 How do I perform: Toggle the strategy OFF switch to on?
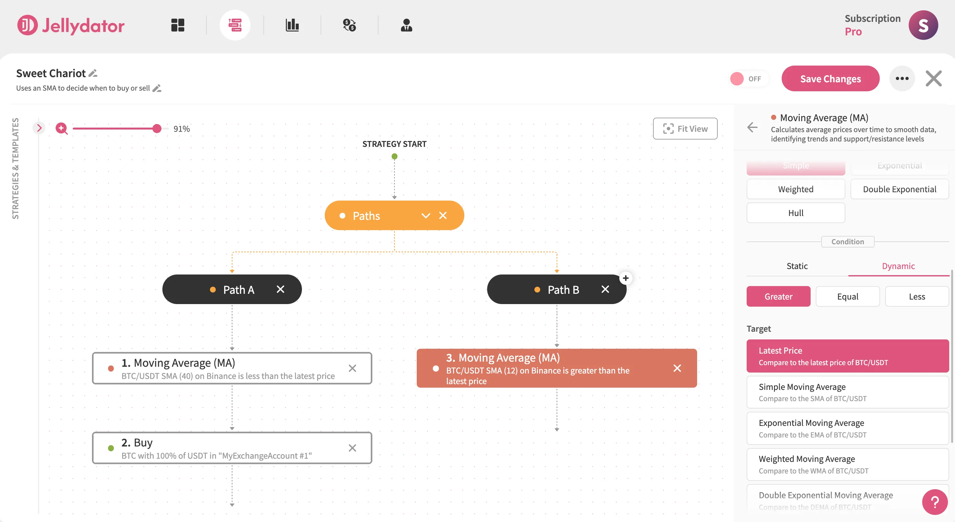(748, 78)
